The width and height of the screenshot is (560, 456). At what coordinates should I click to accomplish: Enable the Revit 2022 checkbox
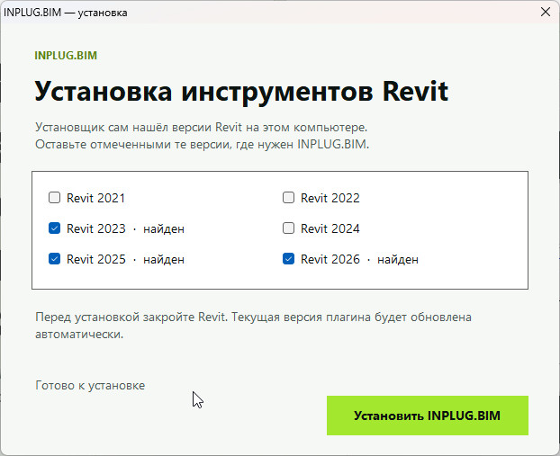coord(289,198)
